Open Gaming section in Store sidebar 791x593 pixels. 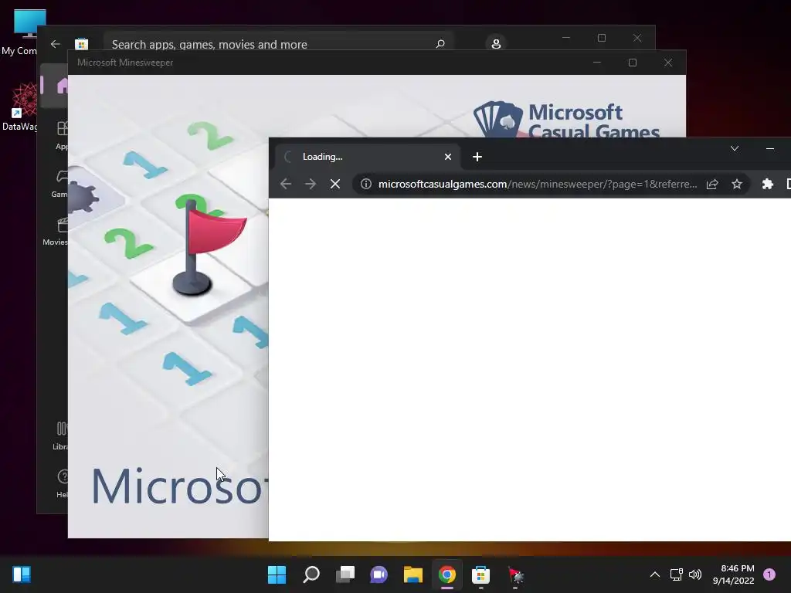point(59,184)
